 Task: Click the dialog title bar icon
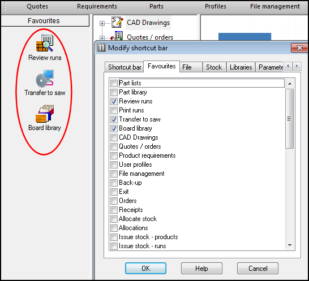101,47
